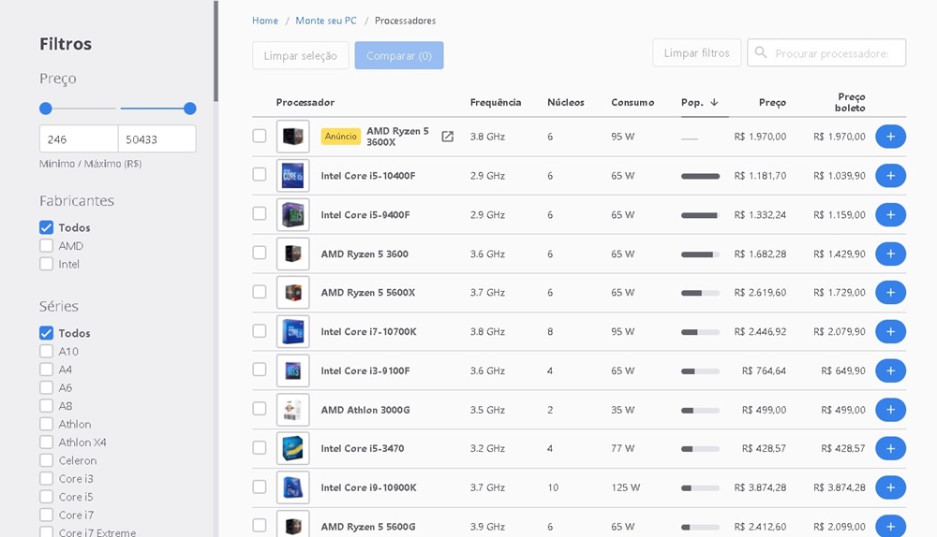Focus the minimum price field 246

[79, 139]
